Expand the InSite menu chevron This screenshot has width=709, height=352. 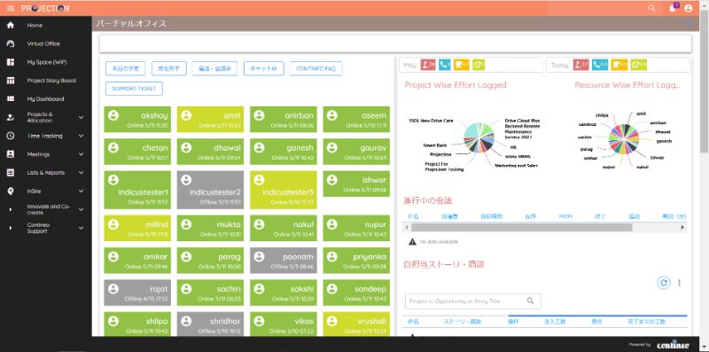click(x=81, y=191)
